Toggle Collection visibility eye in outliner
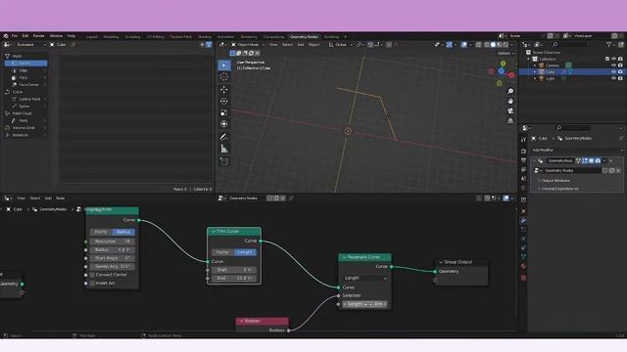 [613, 59]
